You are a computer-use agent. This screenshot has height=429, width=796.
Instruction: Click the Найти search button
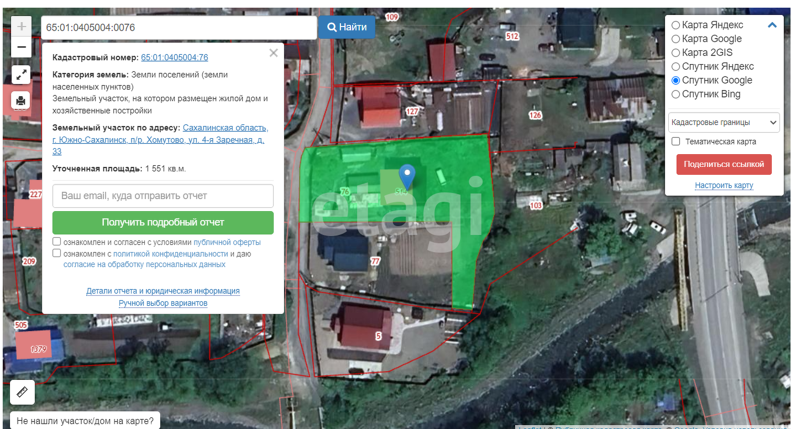(x=347, y=27)
